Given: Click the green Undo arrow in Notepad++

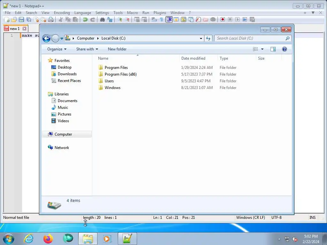Looking at the screenshot, I should click(x=85, y=19).
